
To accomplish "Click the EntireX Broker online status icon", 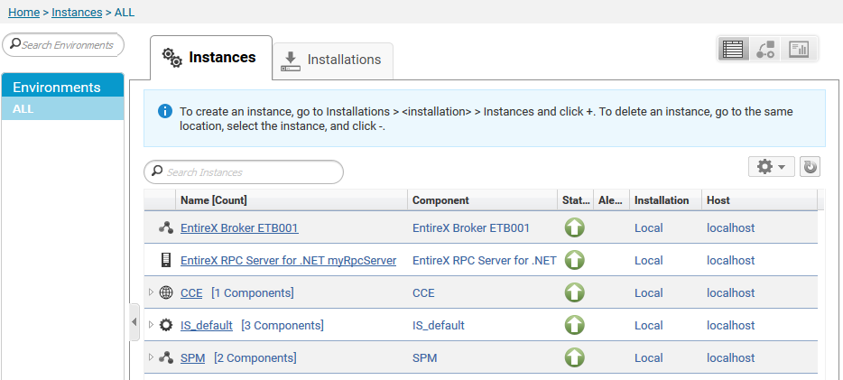I will [x=574, y=227].
